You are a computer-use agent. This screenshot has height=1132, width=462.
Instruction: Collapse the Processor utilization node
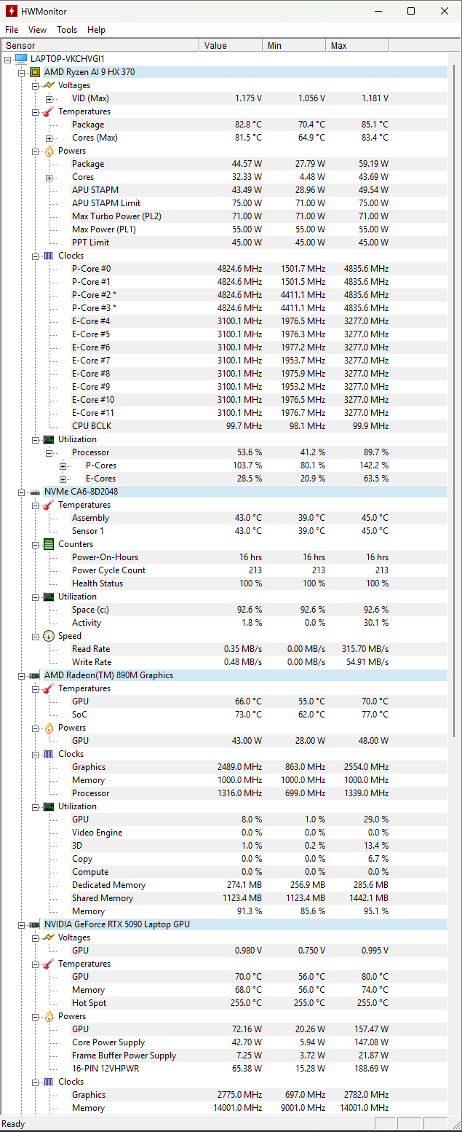[x=49, y=452]
